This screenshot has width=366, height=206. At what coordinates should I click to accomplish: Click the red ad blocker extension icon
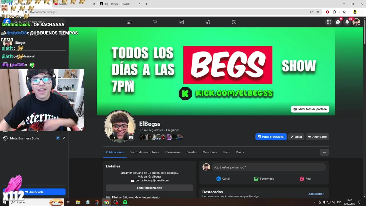tap(327, 12)
